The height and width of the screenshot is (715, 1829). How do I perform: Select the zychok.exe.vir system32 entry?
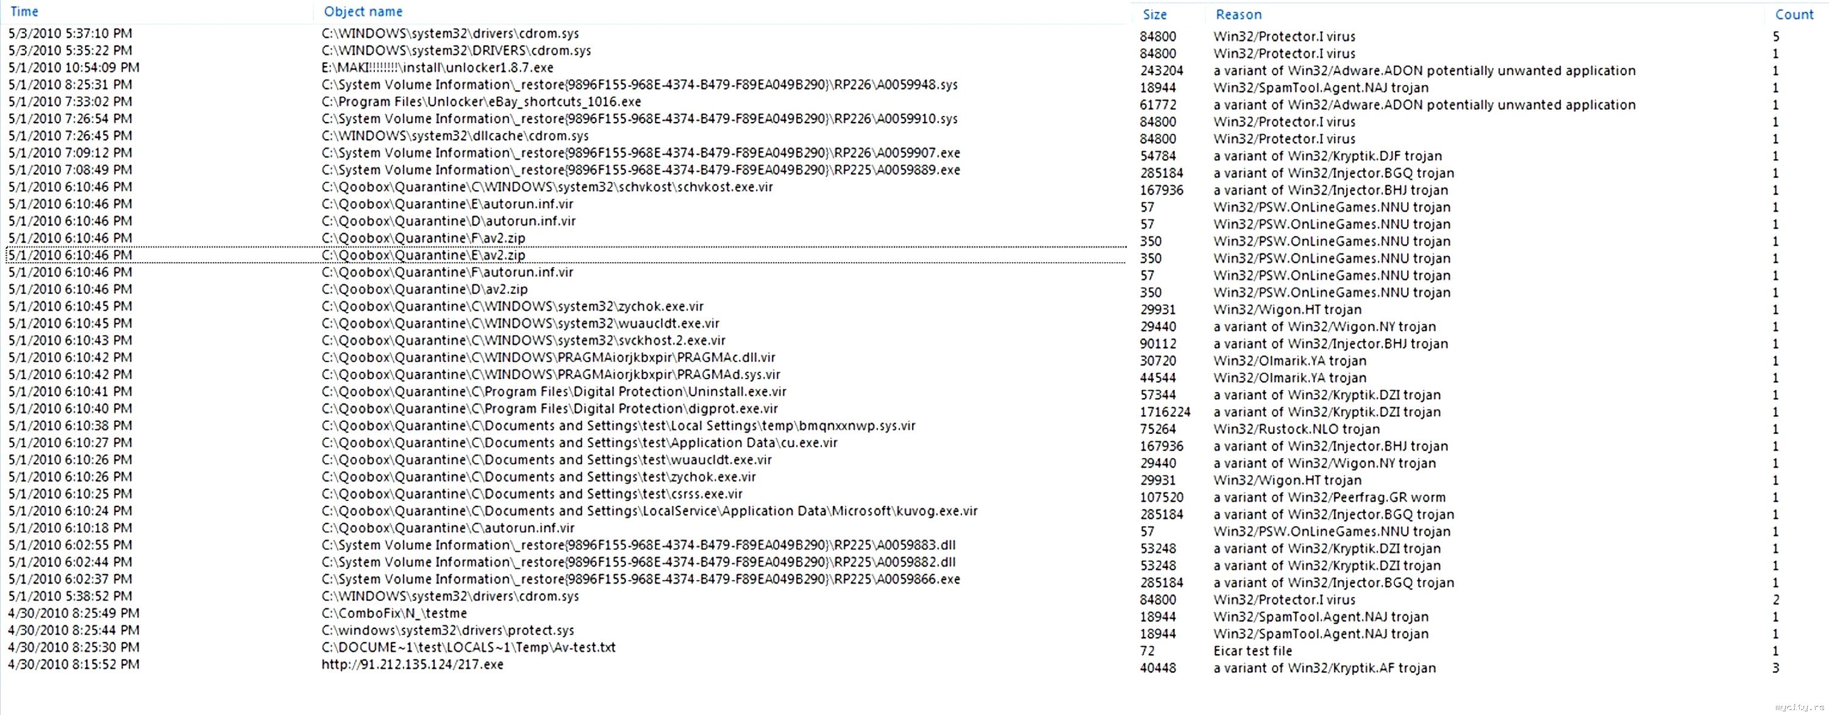click(x=566, y=306)
